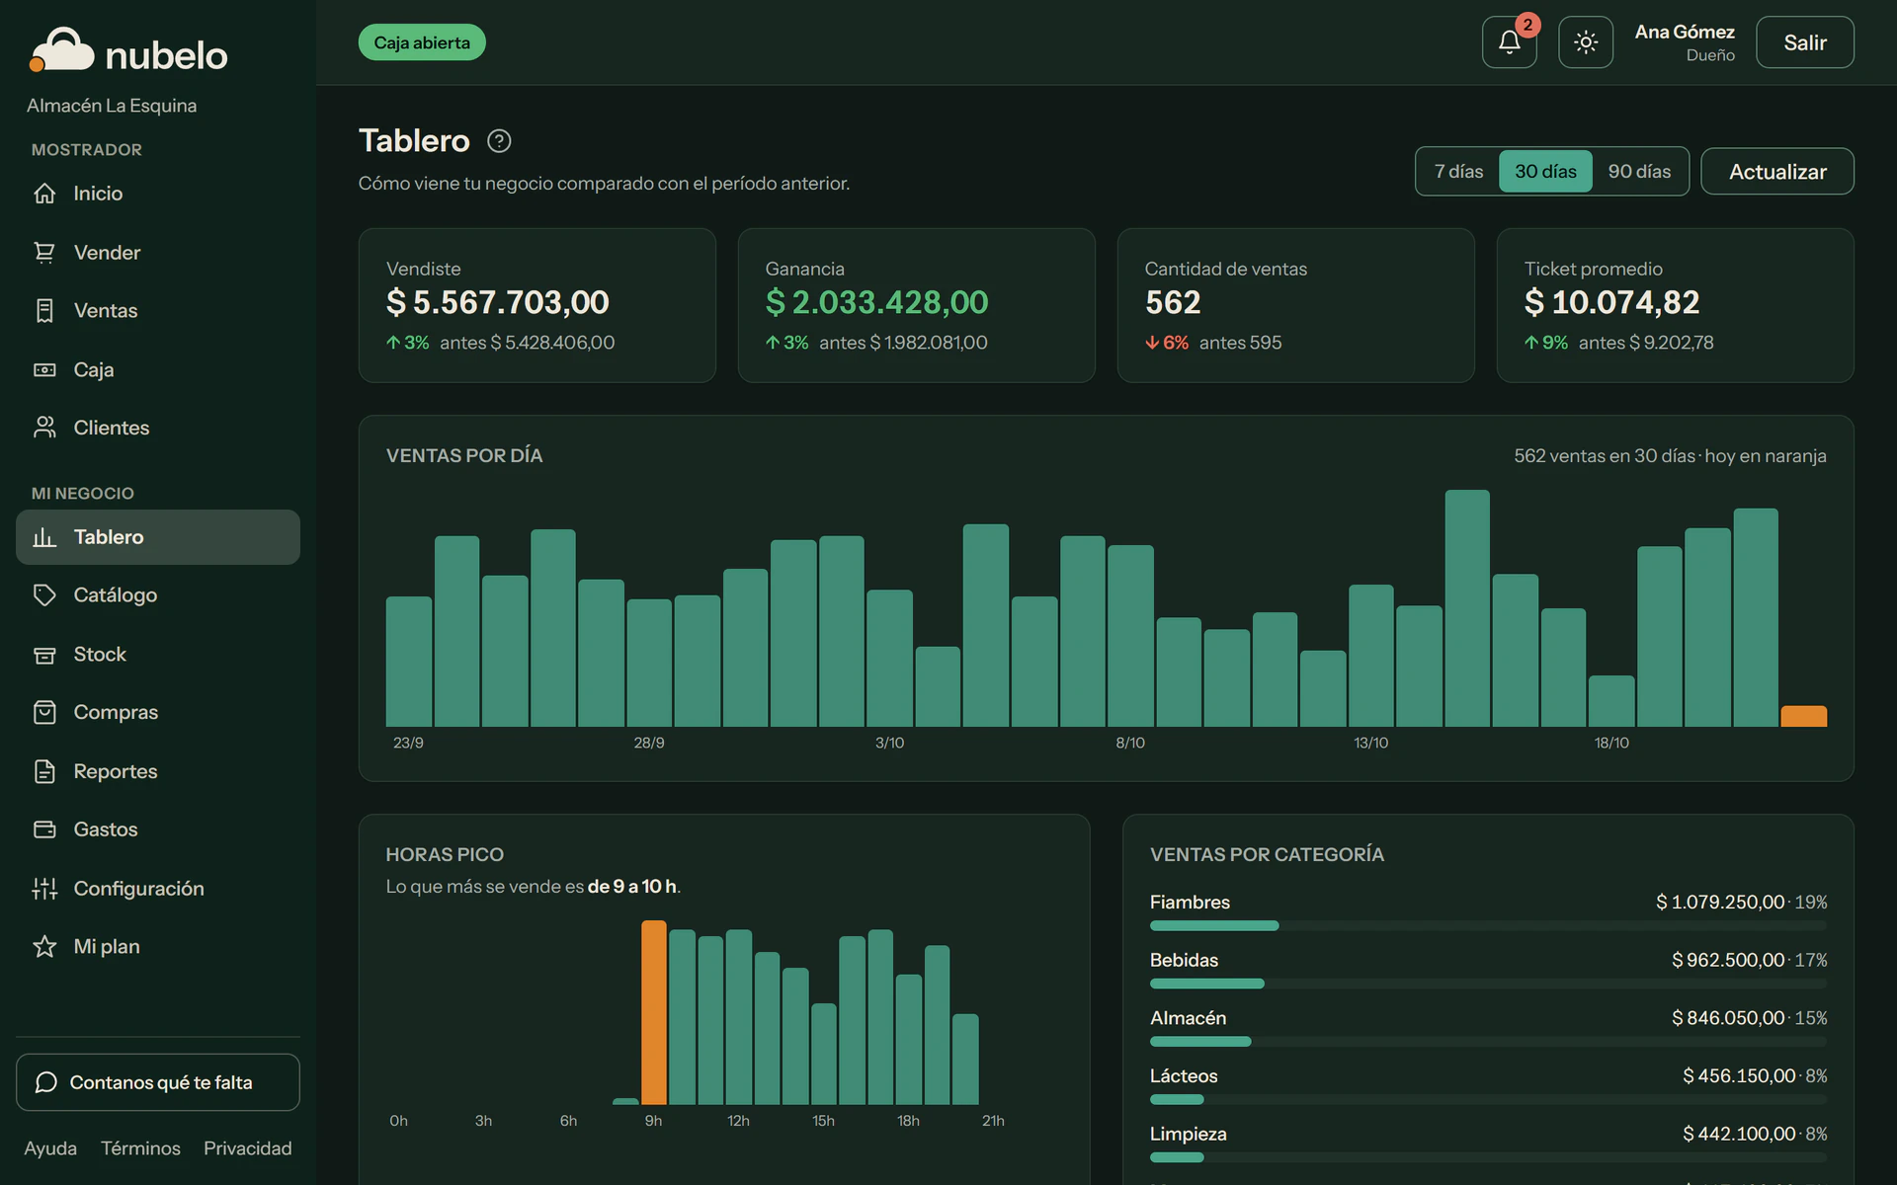Toggle light theme with sun button
The image size is (1897, 1185).
[x=1586, y=42]
